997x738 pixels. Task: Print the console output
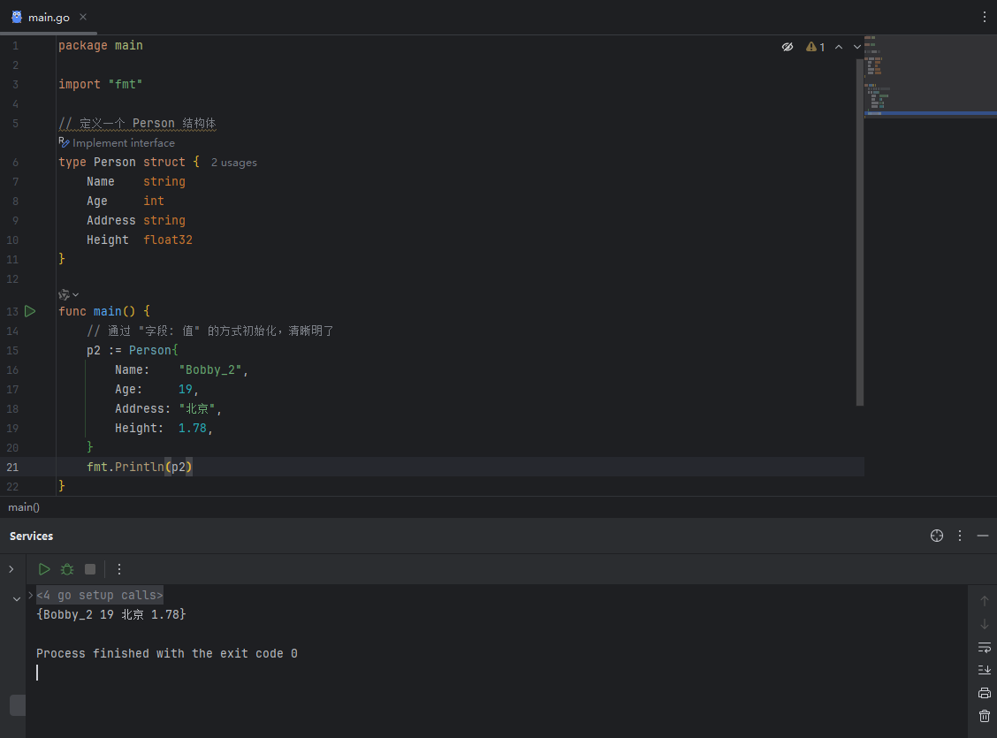click(984, 693)
